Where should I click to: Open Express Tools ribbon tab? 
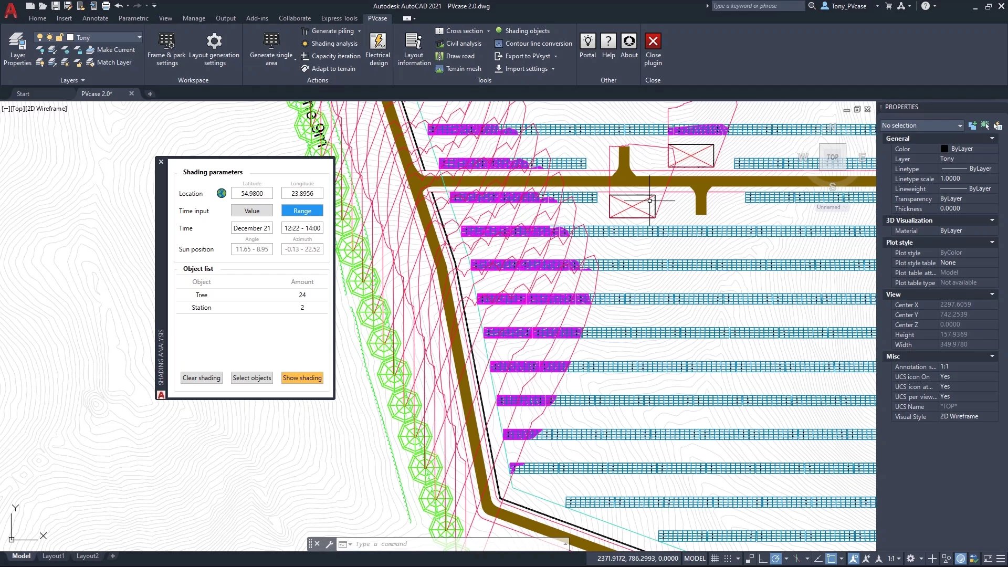tap(339, 18)
